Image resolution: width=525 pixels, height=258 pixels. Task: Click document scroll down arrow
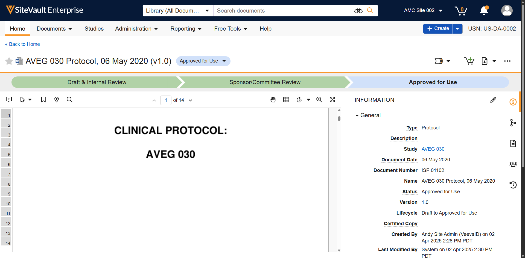(x=339, y=250)
